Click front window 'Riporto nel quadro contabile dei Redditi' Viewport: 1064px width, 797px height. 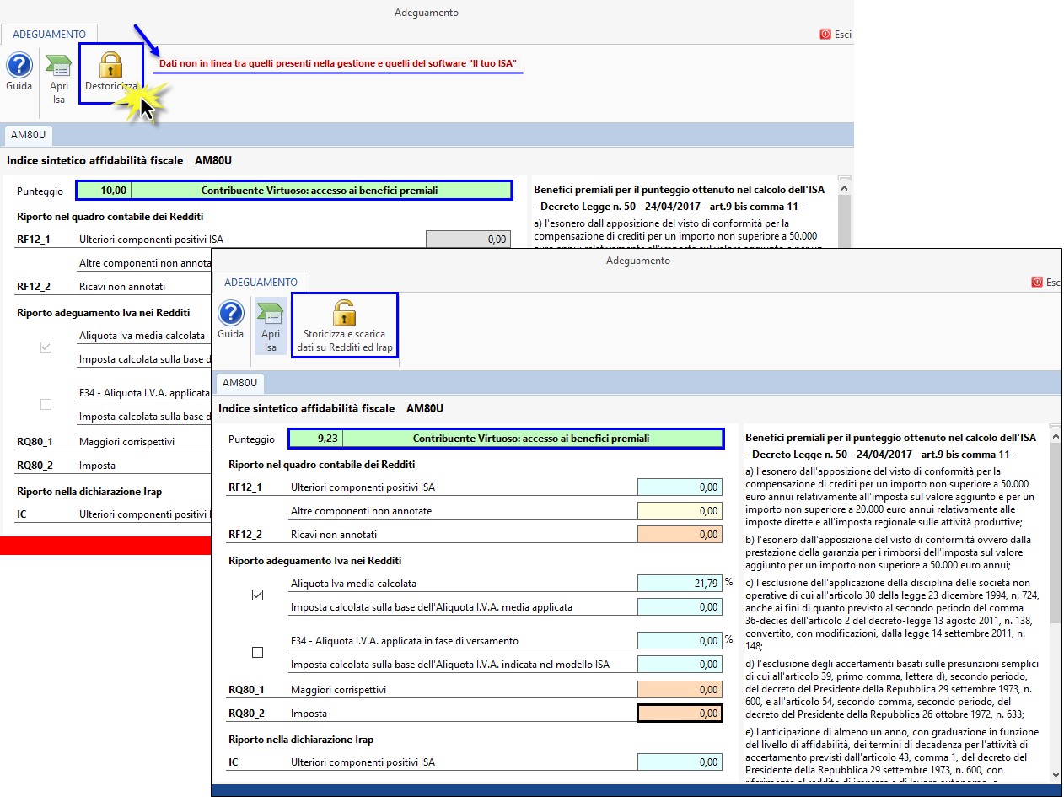[x=321, y=464]
